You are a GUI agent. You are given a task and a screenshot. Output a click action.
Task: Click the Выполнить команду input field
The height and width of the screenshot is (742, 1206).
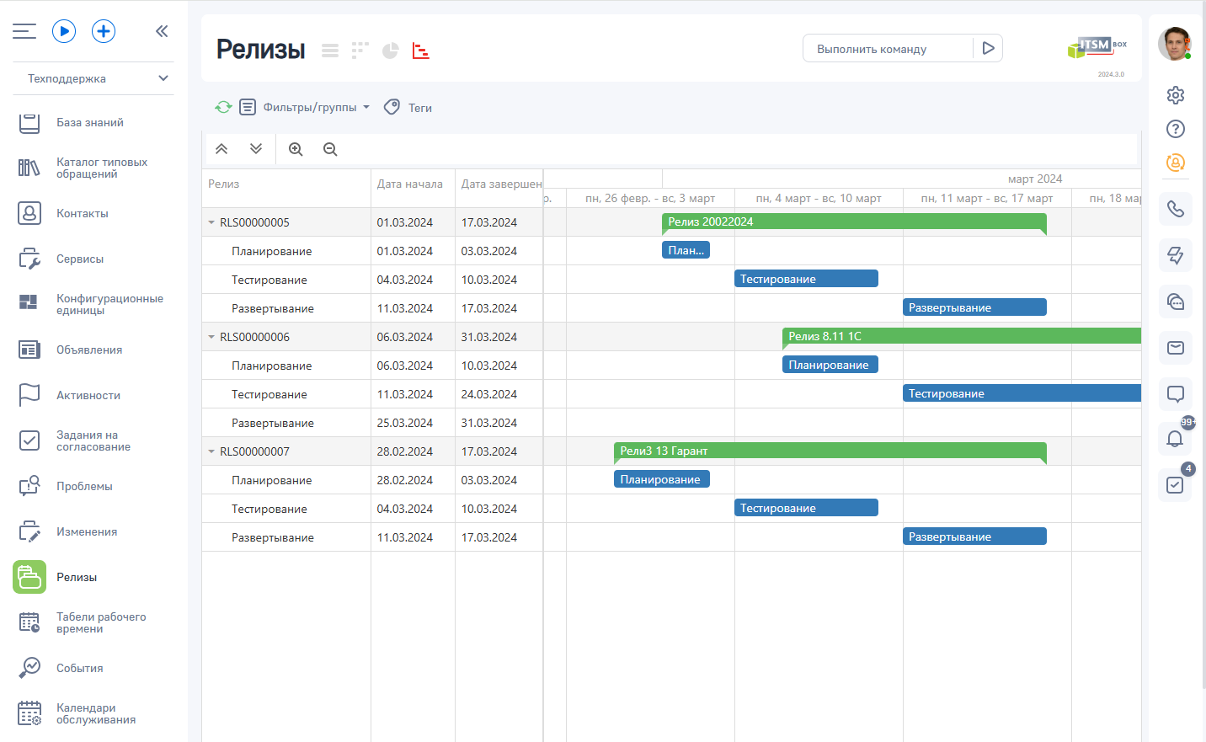[x=888, y=49]
